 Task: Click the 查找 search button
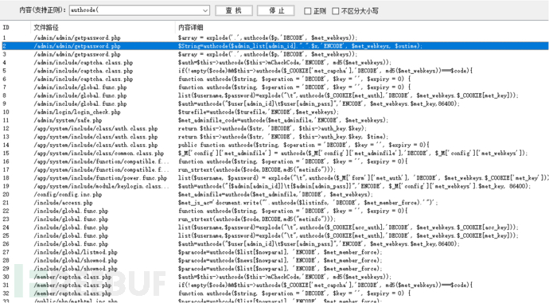click(234, 10)
